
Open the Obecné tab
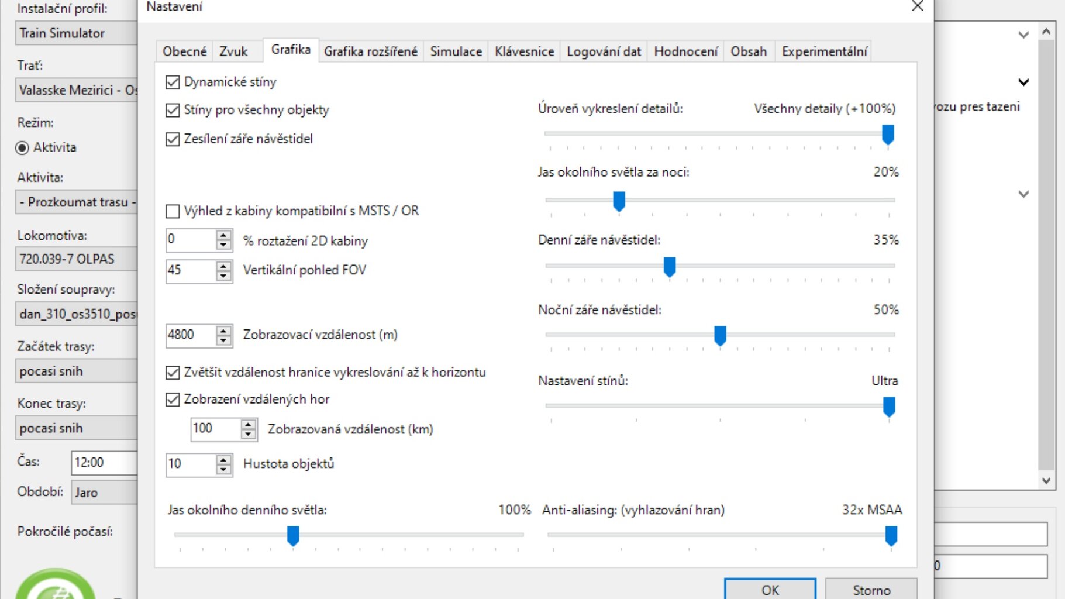(x=184, y=51)
